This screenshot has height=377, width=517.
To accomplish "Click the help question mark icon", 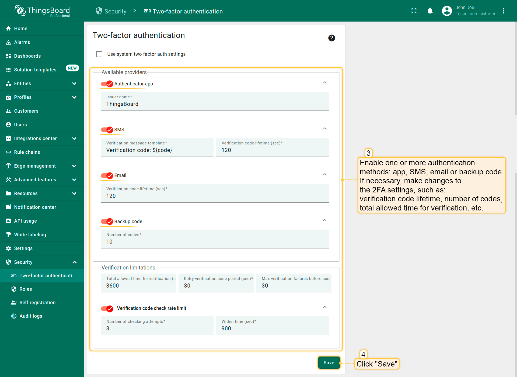I will [331, 38].
